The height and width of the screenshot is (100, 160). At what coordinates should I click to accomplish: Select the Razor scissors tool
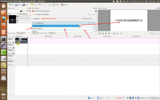[x=101, y=98]
